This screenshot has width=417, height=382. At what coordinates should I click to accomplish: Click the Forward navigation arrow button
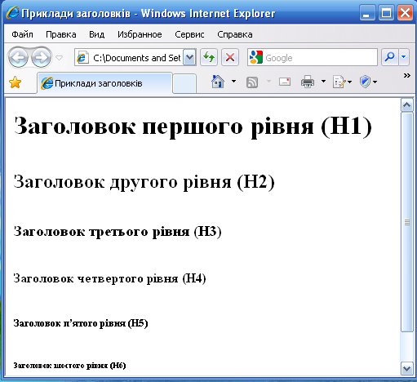pyautogui.click(x=41, y=58)
